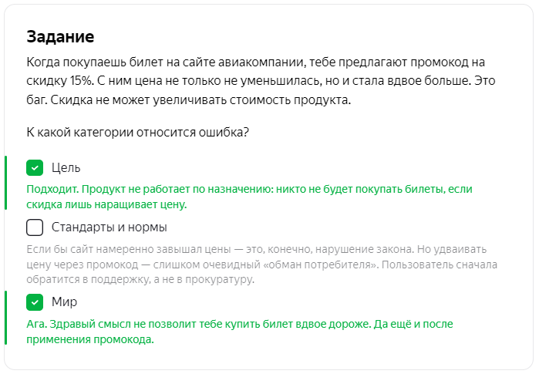Click the task description paragraph about авиакомпании
This screenshot has height=374, width=539.
point(261,81)
